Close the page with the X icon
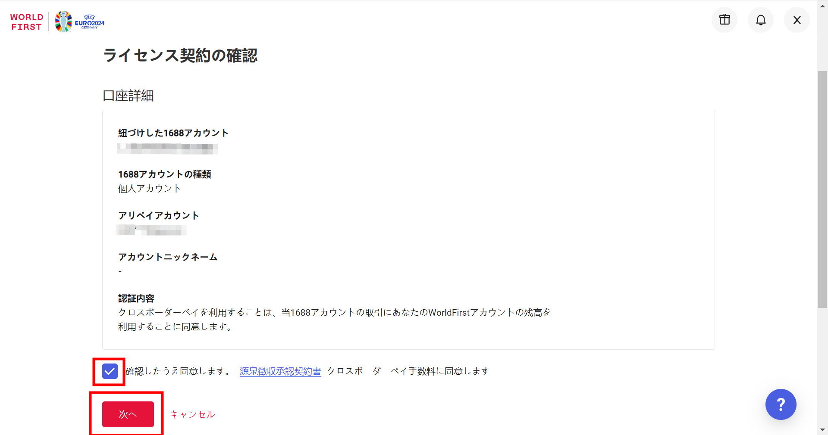828x435 pixels. [796, 19]
